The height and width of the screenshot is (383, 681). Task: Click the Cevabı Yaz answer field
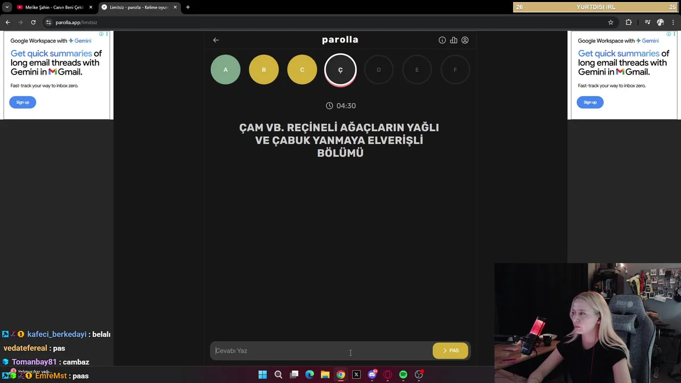(321, 351)
